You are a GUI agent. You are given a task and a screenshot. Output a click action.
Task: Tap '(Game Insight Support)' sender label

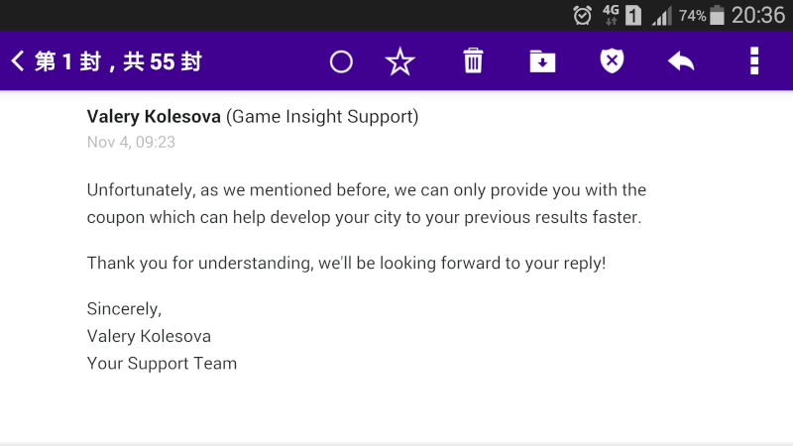[322, 116]
